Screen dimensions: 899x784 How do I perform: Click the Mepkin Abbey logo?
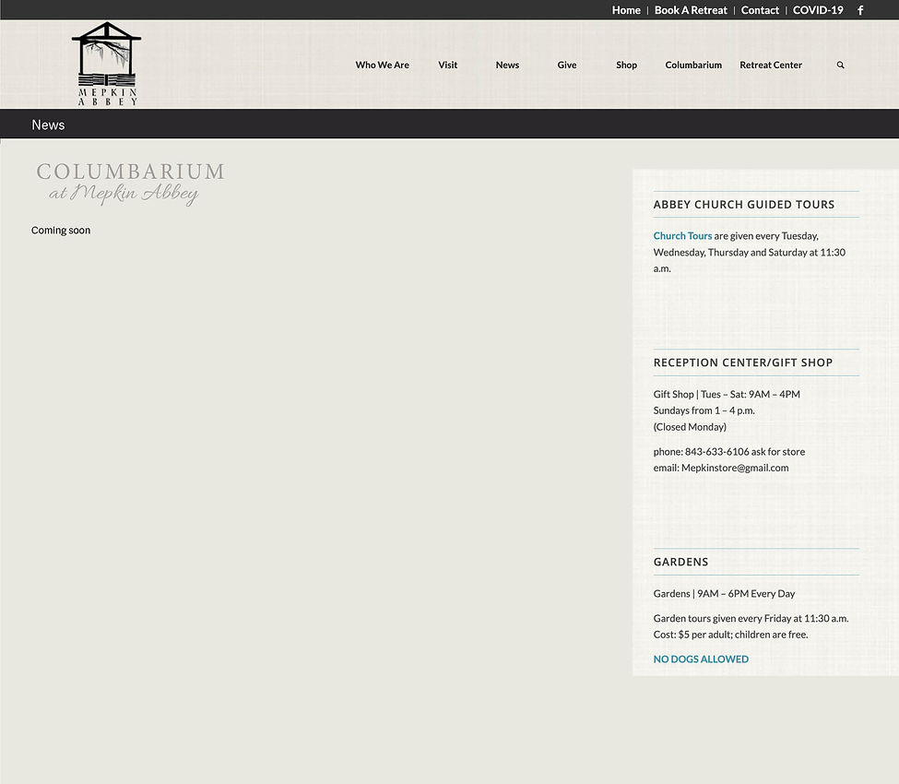point(106,62)
